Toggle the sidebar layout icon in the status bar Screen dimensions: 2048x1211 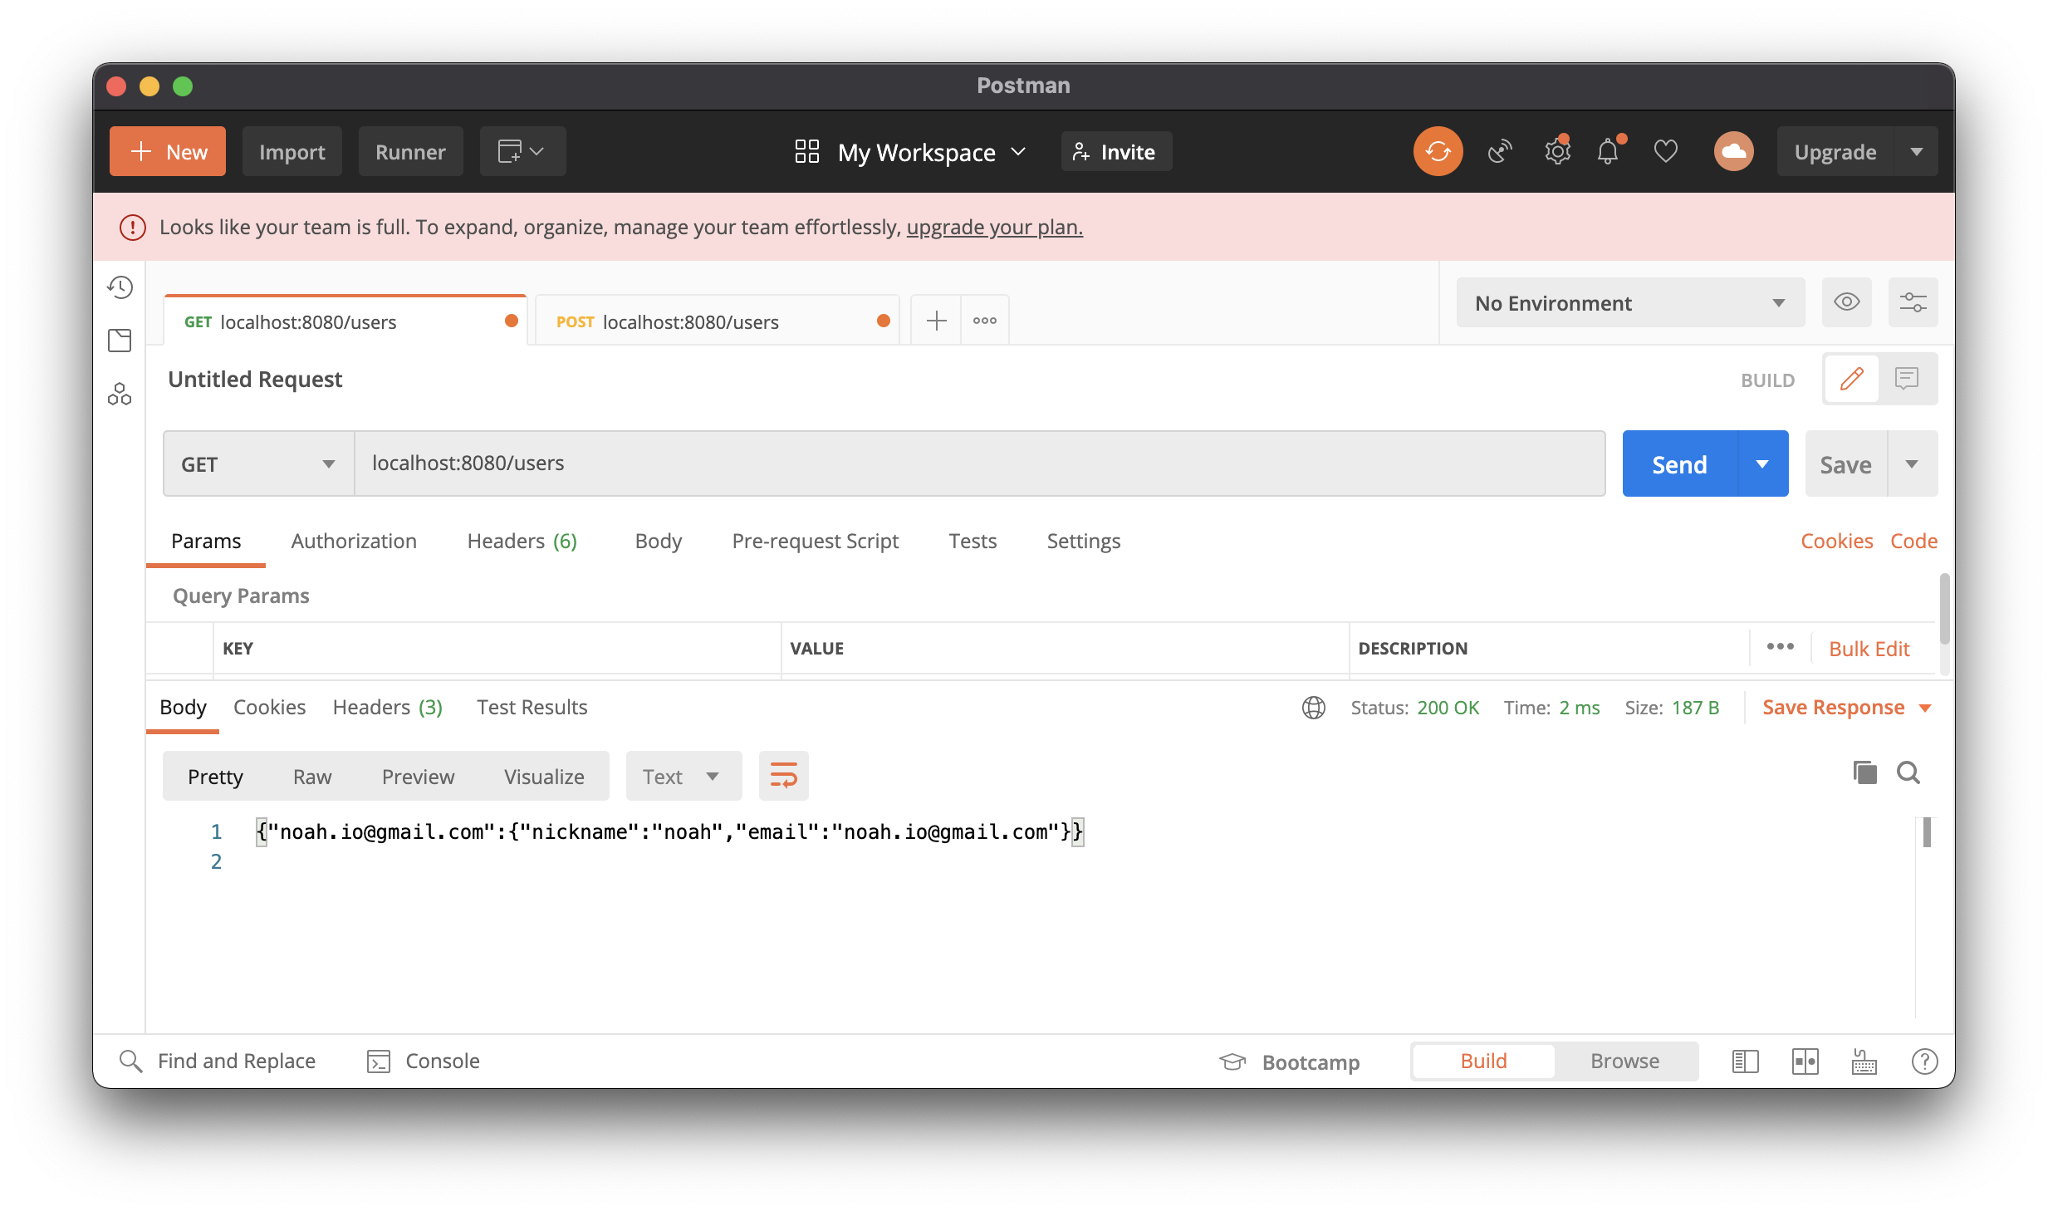[x=1745, y=1061]
